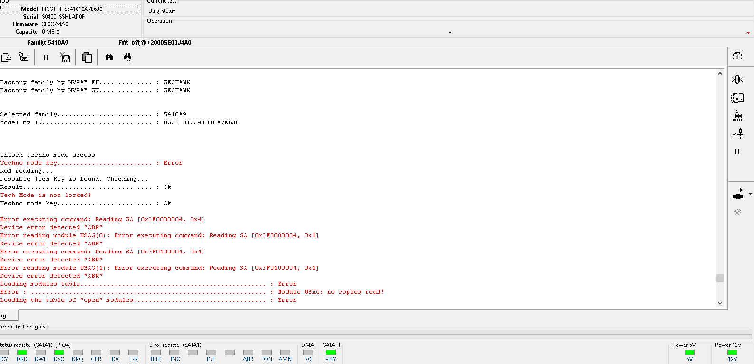Image resolution: width=754 pixels, height=364 pixels.
Task: Click the red 'Tech Mode is not locked!' line
Action: [46, 195]
